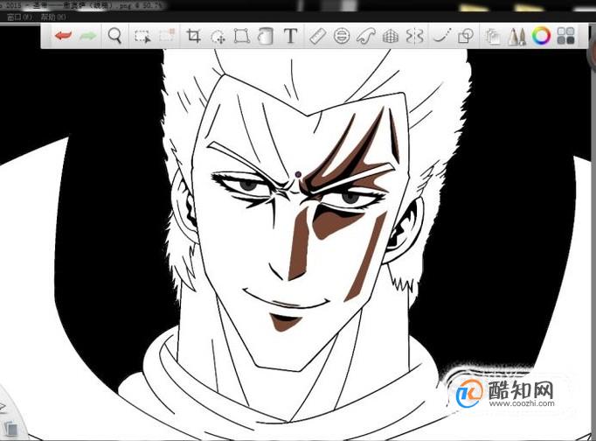Select the Text tool
The image size is (596, 441).
(290, 36)
